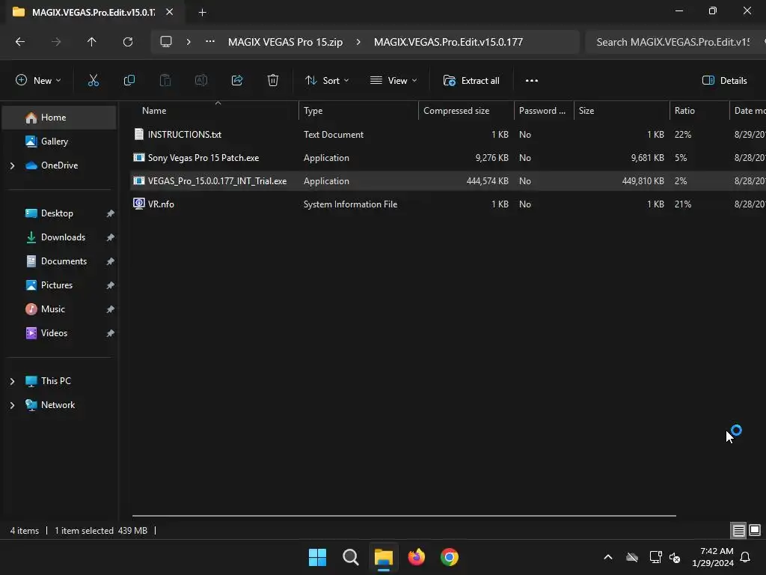Sort by Ratio column header
This screenshot has height=575, width=766.
pyautogui.click(x=699, y=111)
